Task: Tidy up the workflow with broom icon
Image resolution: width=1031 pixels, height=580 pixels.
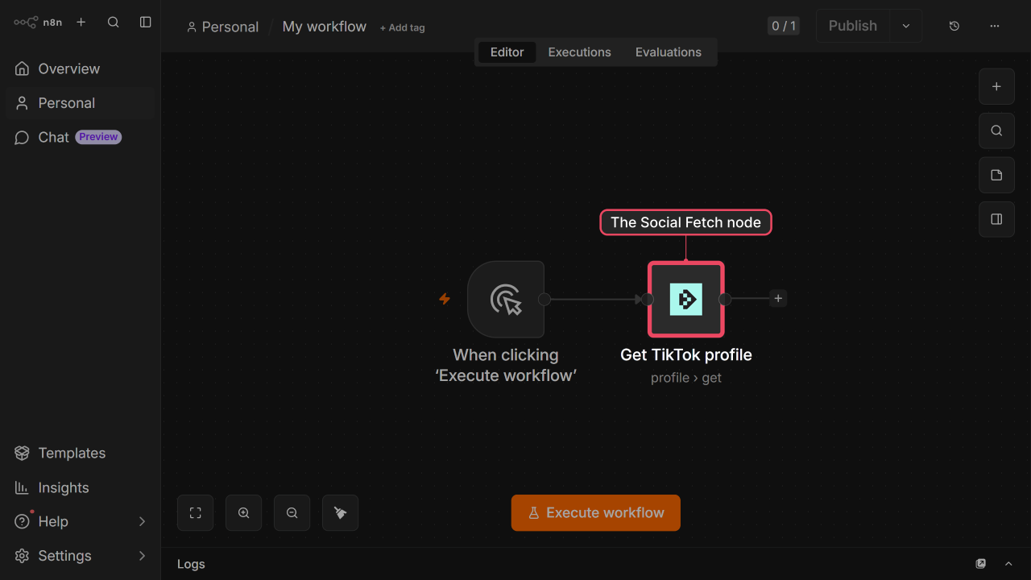Action: click(x=341, y=513)
